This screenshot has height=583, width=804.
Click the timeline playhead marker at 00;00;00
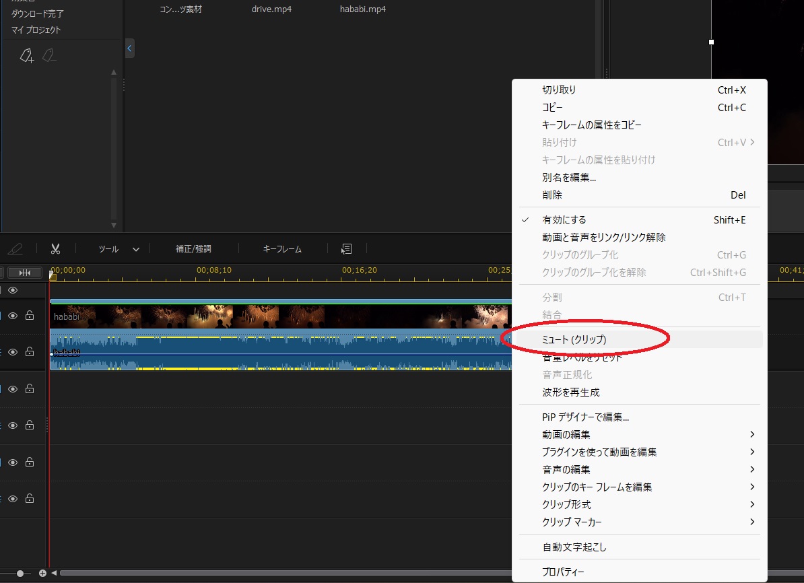53,275
